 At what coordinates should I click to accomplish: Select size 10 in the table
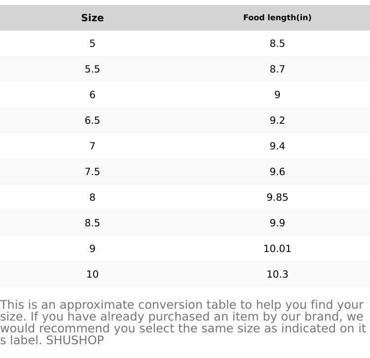[x=92, y=274]
